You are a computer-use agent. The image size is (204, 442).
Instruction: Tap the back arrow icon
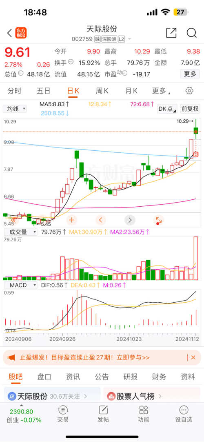(9, 33)
